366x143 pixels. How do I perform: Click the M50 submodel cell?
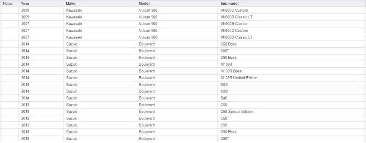[292, 85]
